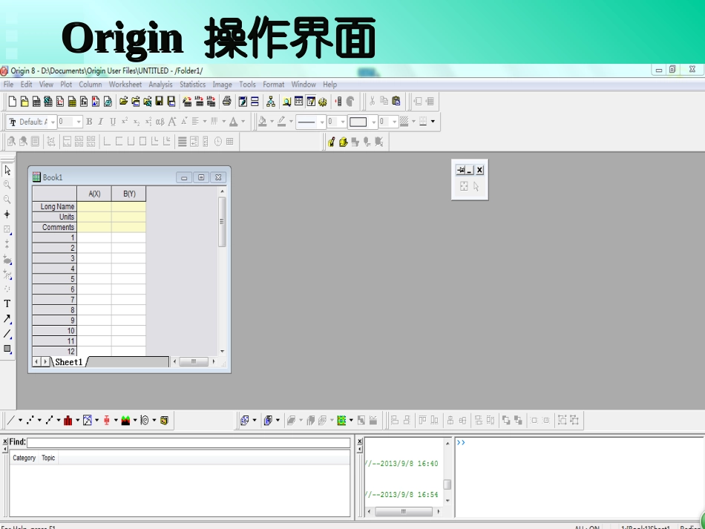705x529 pixels.
Task: Toggle Bold formatting
Action: (x=89, y=122)
